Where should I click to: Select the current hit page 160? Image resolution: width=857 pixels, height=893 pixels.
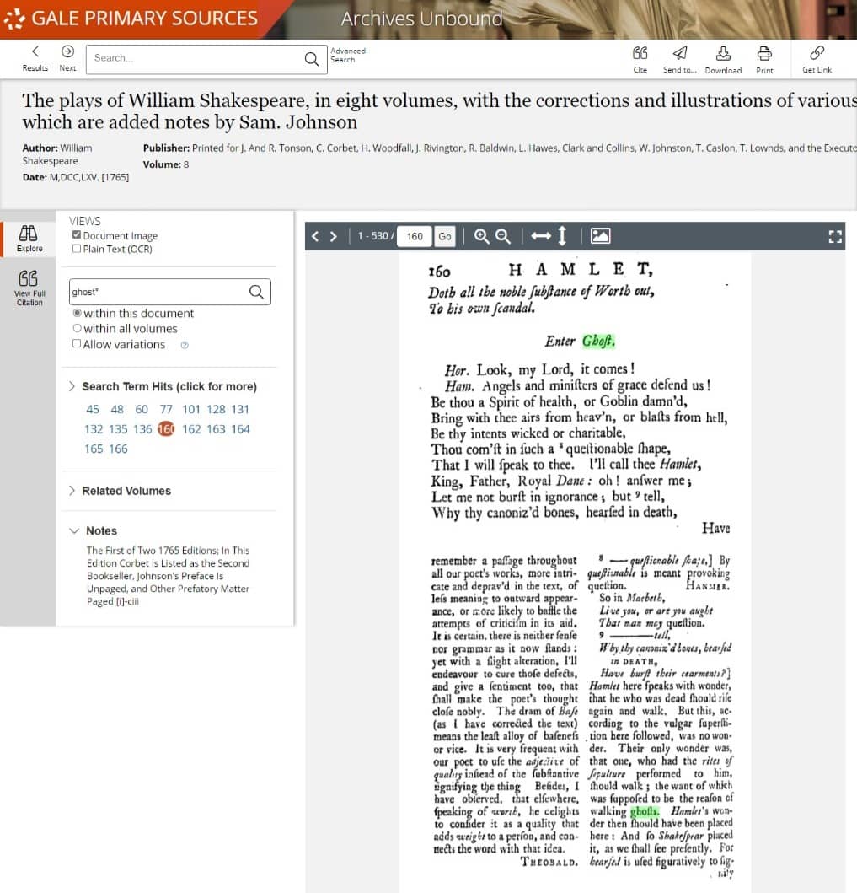click(x=166, y=429)
